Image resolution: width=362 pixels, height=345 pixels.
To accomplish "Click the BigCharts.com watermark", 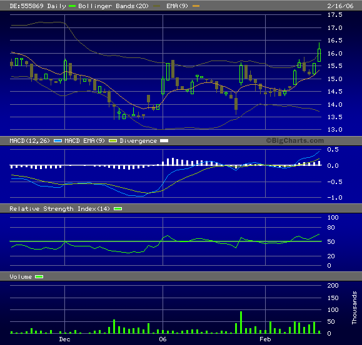I will 295,140.
